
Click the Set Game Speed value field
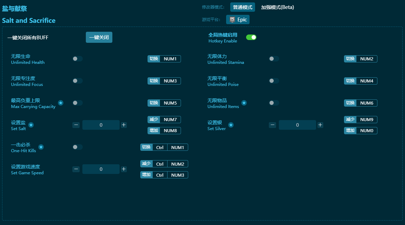pyautogui.click(x=101, y=169)
